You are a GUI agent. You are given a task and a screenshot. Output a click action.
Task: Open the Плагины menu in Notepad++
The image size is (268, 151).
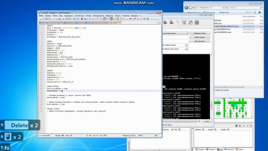click(126, 16)
